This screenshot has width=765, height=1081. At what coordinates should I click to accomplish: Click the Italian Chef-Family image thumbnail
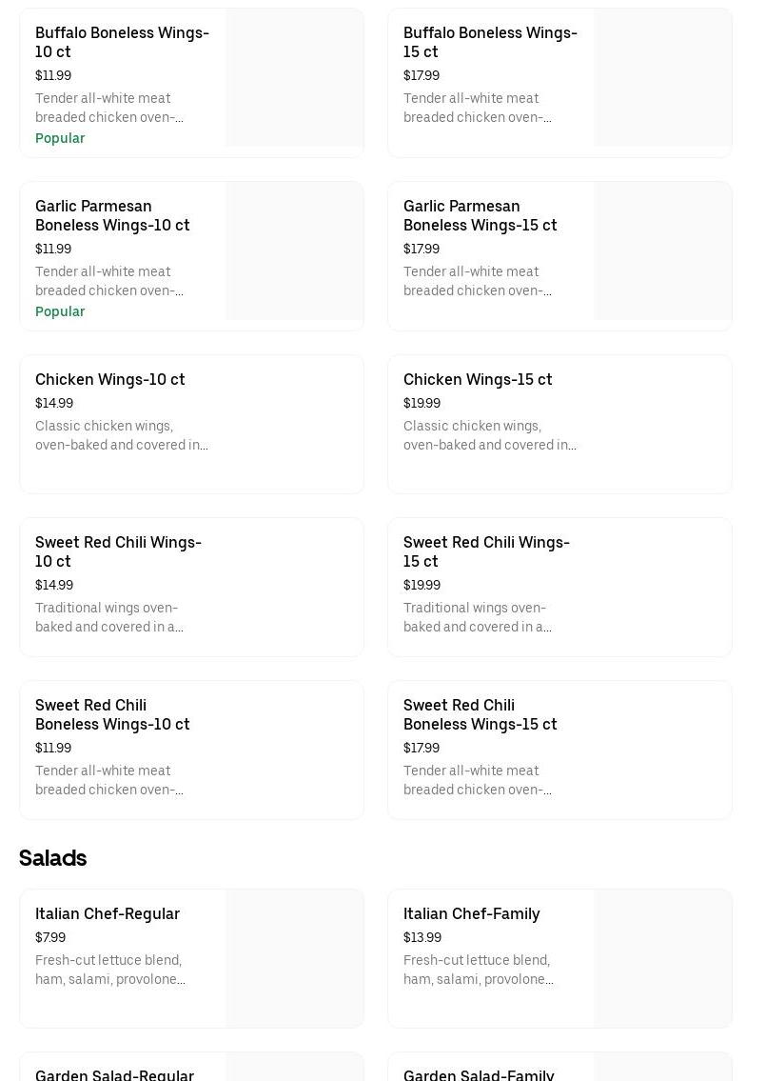(662, 958)
